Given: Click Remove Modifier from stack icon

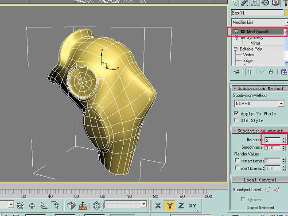Looking at the screenshot, I should pos(271,72).
